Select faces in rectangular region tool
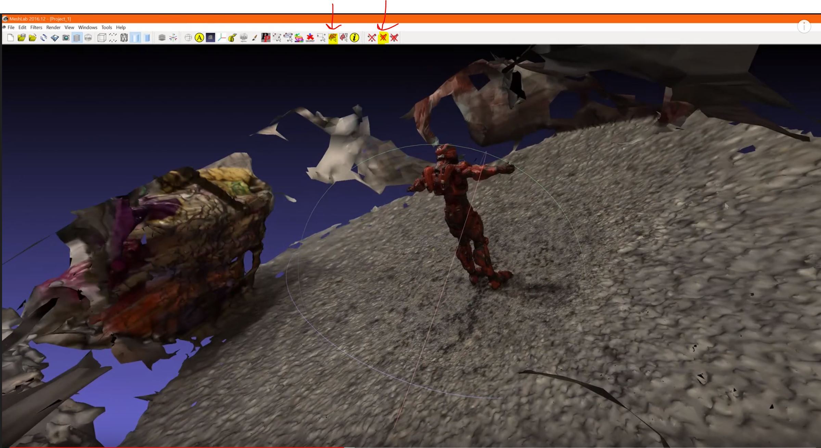 point(333,38)
